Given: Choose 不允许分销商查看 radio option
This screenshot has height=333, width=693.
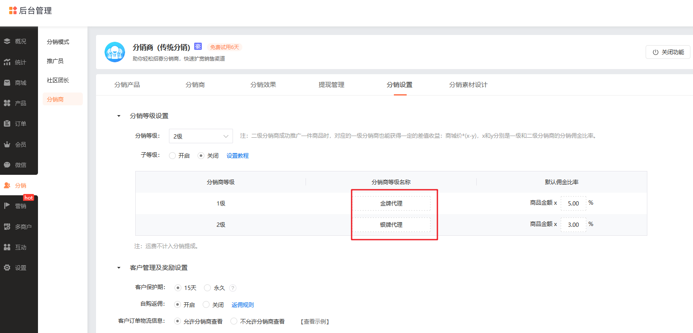Looking at the screenshot, I should pyautogui.click(x=234, y=321).
